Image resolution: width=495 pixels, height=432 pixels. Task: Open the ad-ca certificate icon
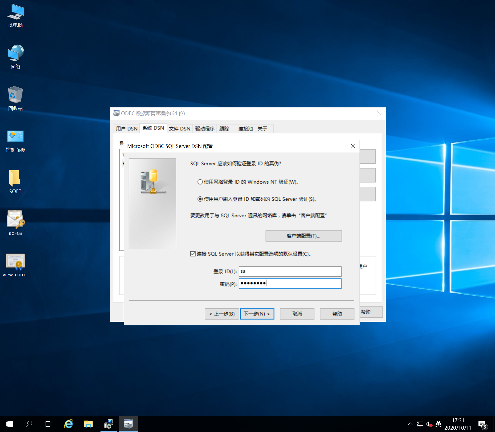(15, 223)
